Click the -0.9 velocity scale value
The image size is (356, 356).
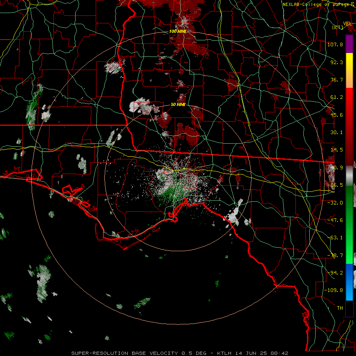pyautogui.click(x=337, y=168)
